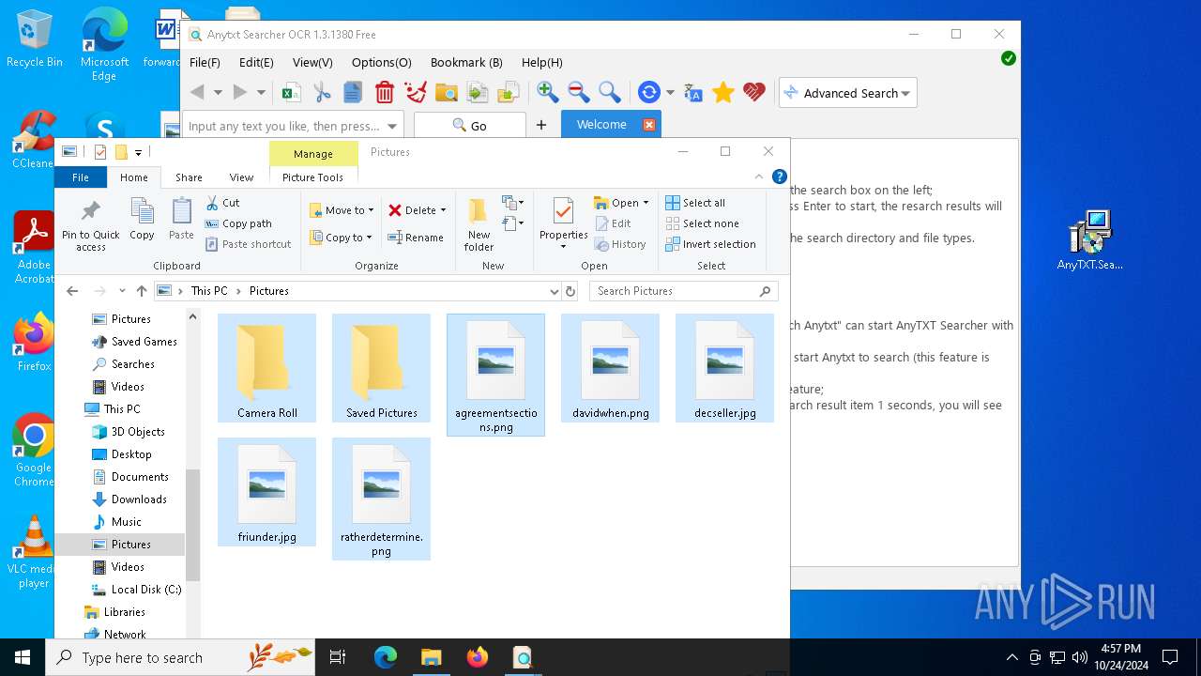Click Copy path in Explorer ribbon
Screen dimensions: 1201x676
(239, 223)
